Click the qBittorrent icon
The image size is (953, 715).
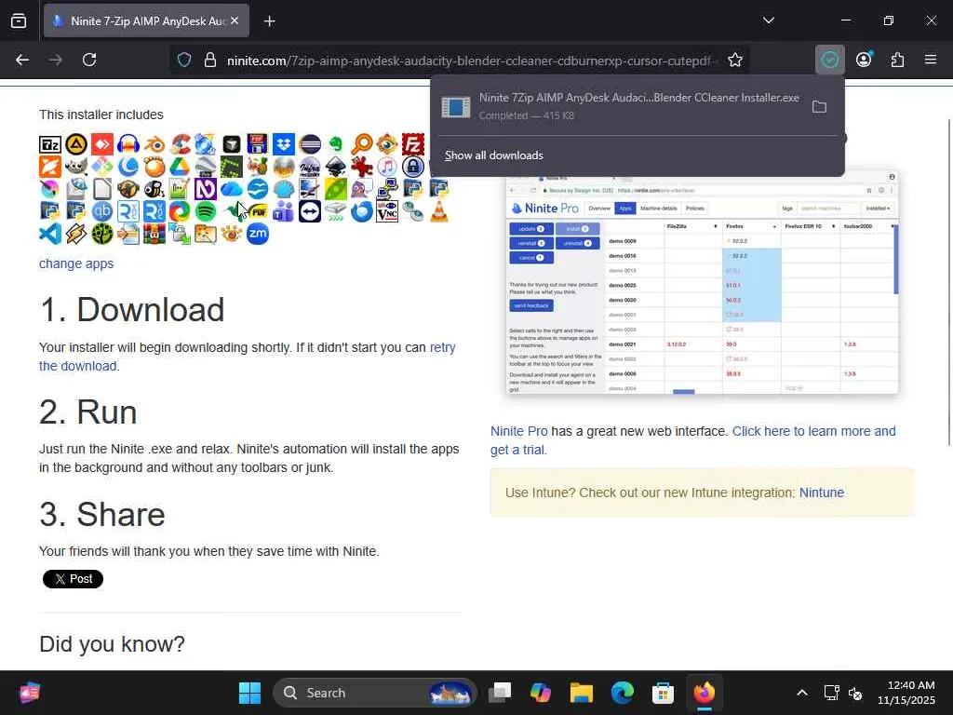tap(102, 211)
